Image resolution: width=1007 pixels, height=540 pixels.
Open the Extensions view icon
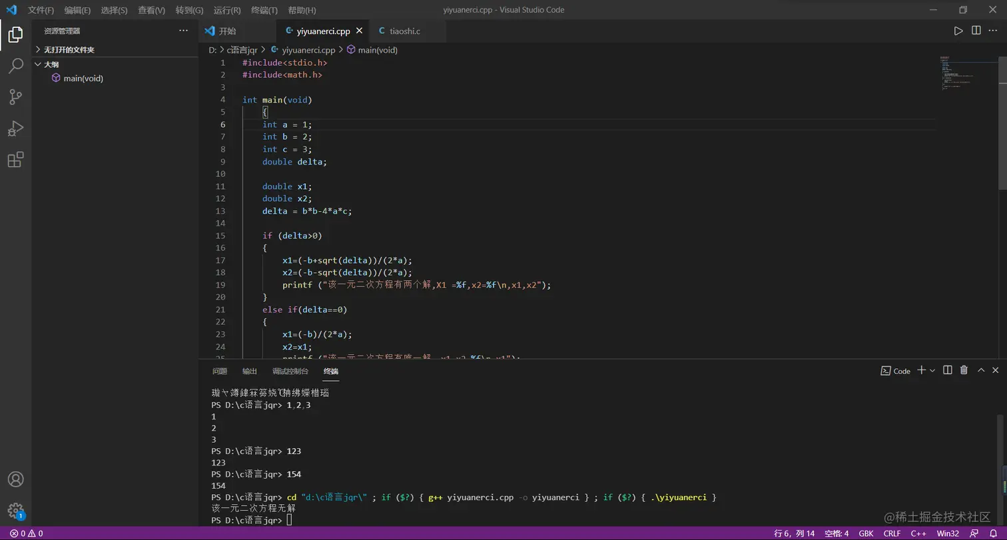click(x=15, y=160)
